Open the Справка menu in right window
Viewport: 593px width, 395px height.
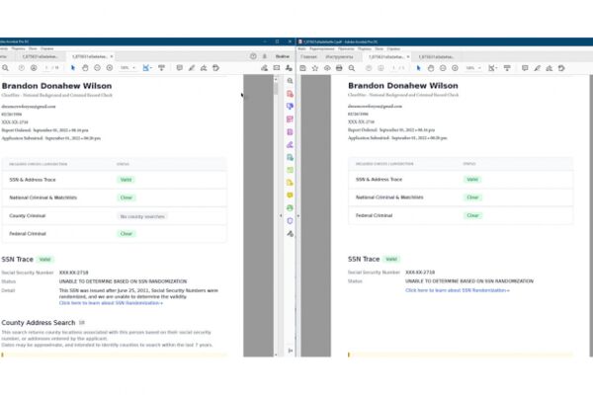393,48
